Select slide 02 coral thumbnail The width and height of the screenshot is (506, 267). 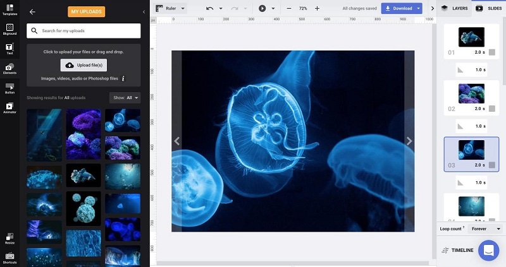coord(471,93)
